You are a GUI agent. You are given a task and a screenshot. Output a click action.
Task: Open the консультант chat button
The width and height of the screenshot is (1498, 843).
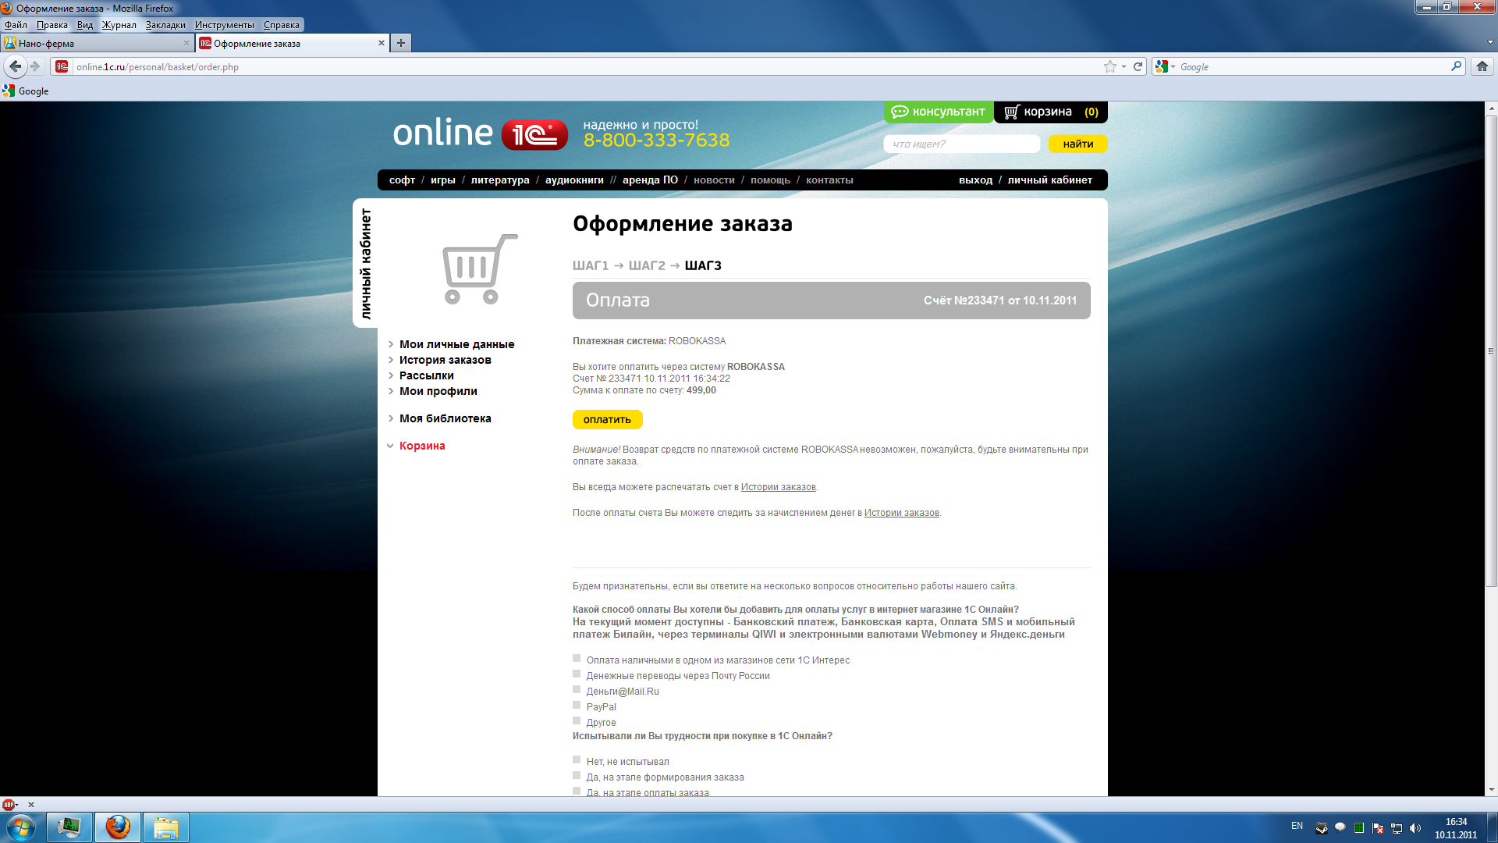coord(939,112)
